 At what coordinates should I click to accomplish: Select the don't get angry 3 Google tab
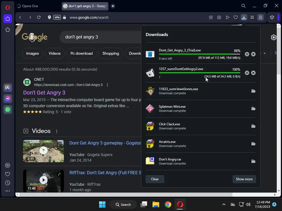point(85,6)
